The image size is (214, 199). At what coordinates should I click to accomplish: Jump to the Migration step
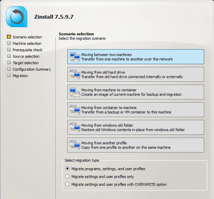pyautogui.click(x=20, y=76)
